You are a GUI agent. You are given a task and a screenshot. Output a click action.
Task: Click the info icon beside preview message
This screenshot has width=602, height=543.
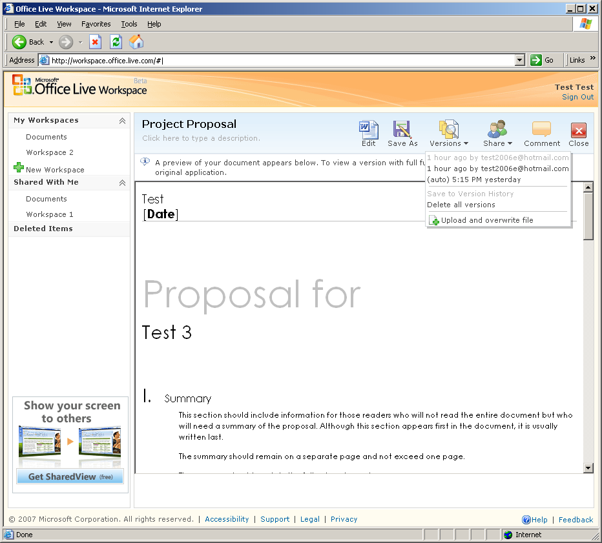tap(145, 161)
